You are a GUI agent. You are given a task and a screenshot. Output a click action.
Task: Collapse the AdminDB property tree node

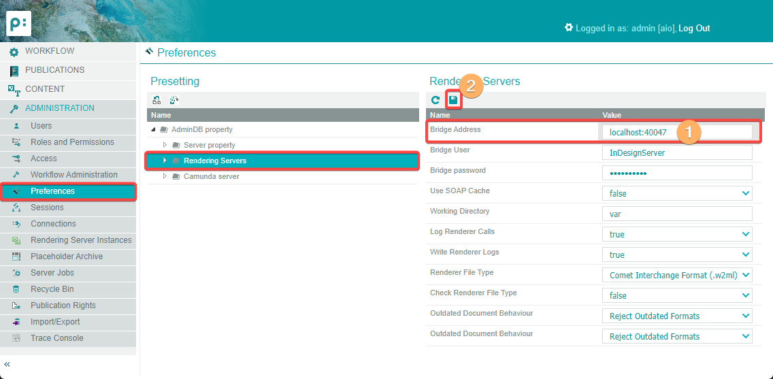pos(154,129)
